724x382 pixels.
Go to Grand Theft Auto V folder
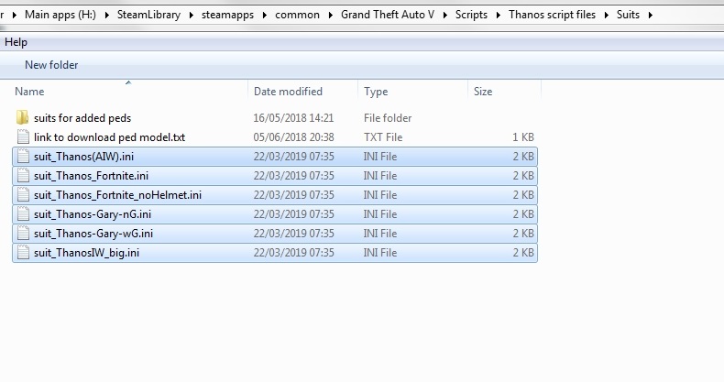(x=388, y=15)
